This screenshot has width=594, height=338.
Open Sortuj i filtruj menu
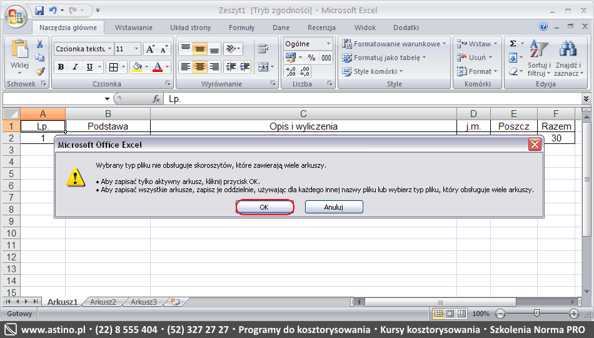click(x=539, y=58)
